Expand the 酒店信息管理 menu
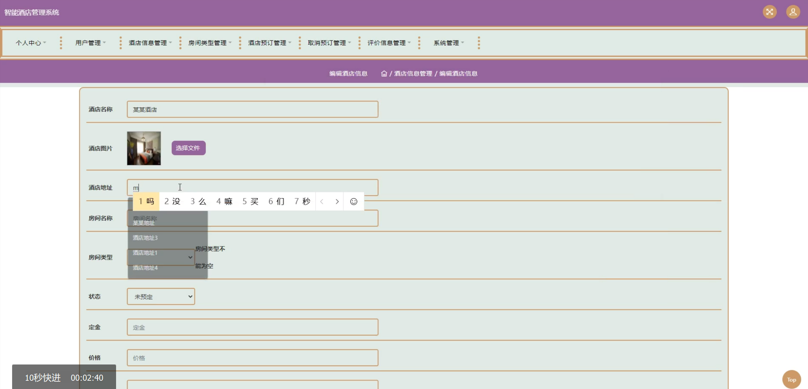Image resolution: width=808 pixels, height=389 pixels. 150,43
